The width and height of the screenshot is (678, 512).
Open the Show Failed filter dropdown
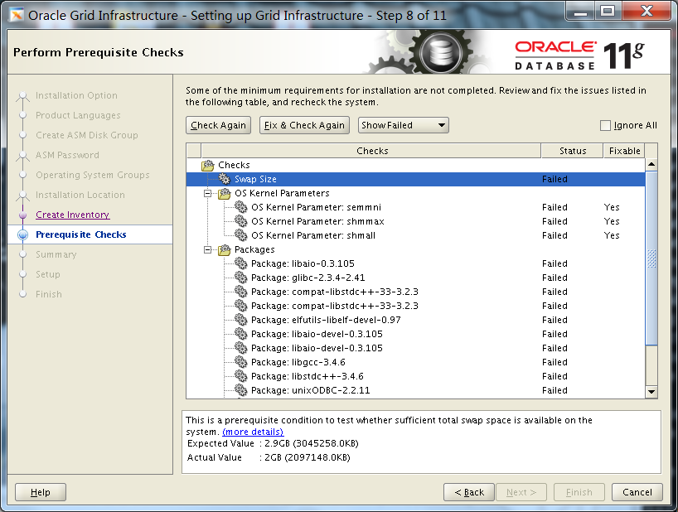click(x=404, y=125)
